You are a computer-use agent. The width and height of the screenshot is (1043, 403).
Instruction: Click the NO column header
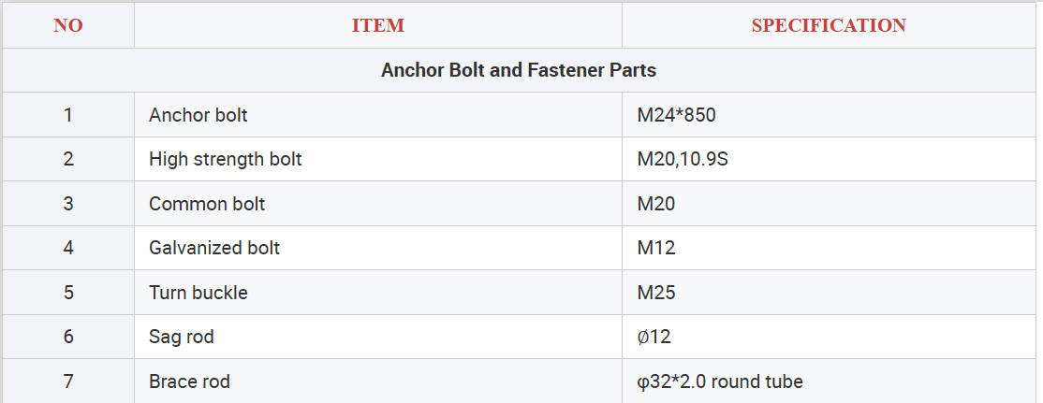pyautogui.click(x=68, y=25)
